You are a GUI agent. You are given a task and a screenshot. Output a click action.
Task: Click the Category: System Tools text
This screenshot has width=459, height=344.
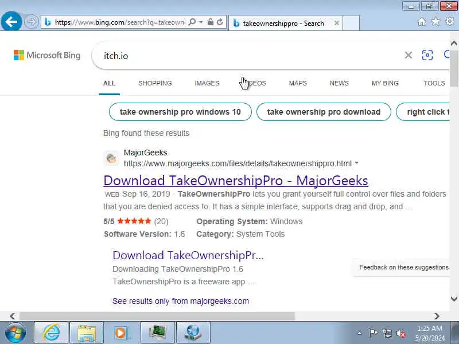coord(240,234)
